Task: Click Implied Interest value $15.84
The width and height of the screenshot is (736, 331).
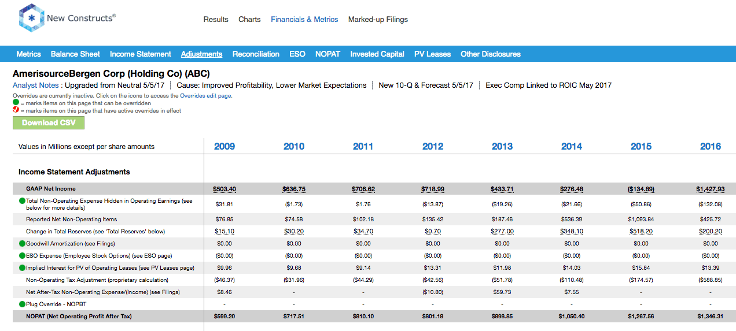Action: (641, 268)
